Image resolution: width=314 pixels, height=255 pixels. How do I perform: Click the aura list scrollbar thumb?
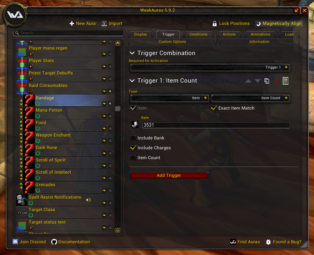[118, 109]
